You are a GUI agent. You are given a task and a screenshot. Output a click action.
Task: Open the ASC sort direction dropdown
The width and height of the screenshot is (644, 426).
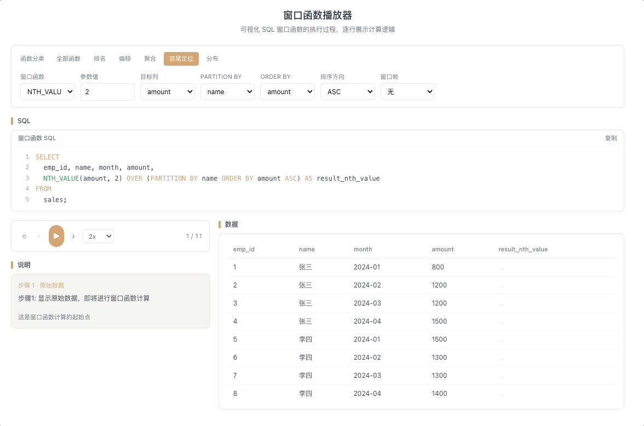tap(347, 91)
